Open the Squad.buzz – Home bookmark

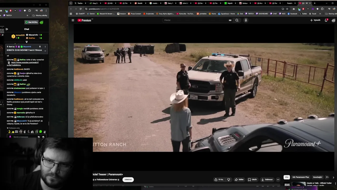(226, 14)
